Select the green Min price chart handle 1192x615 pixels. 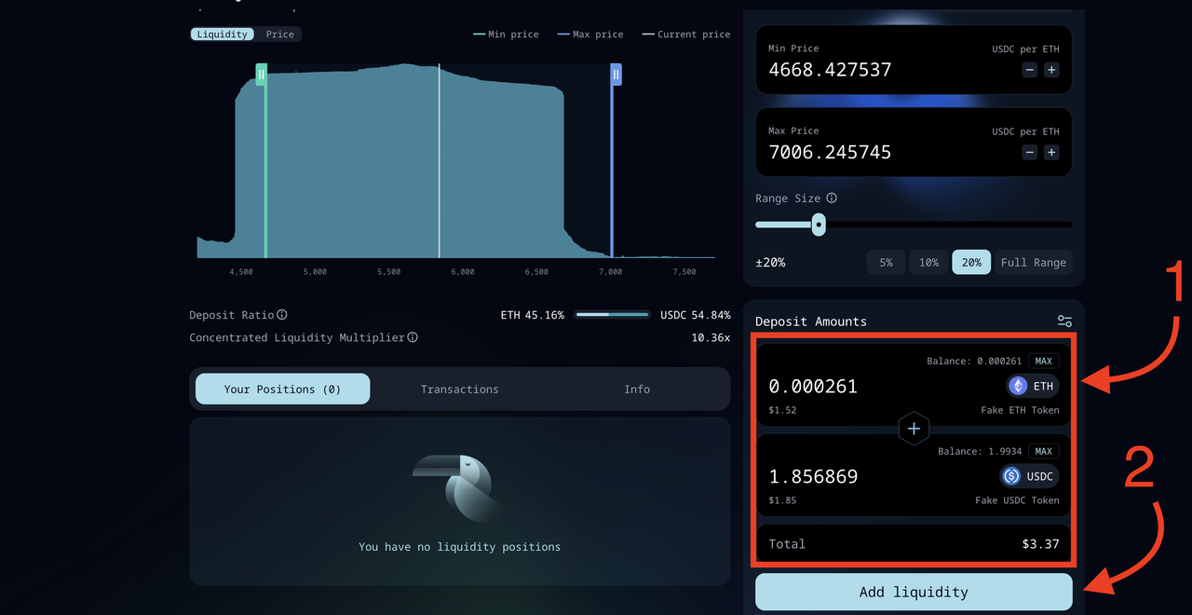click(262, 75)
